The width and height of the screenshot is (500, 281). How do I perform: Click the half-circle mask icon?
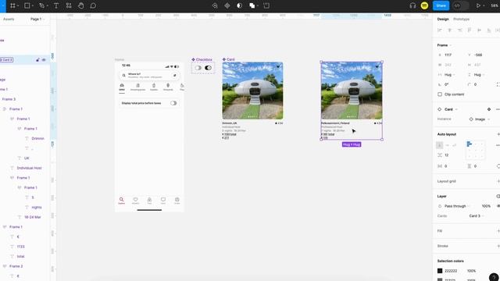[x=239, y=5]
